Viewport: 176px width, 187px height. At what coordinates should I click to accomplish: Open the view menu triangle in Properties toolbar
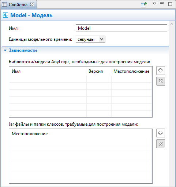154,4
